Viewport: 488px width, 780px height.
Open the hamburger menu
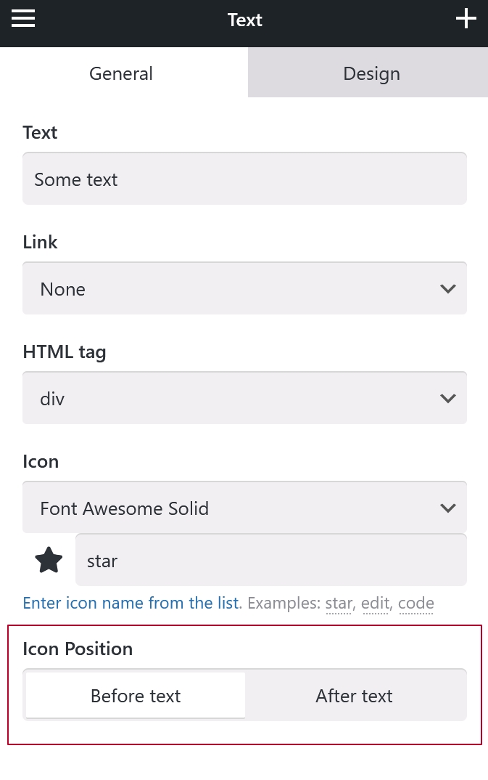tap(23, 19)
